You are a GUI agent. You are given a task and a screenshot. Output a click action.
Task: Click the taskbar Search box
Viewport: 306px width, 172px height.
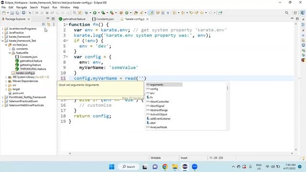[x=129, y=167]
